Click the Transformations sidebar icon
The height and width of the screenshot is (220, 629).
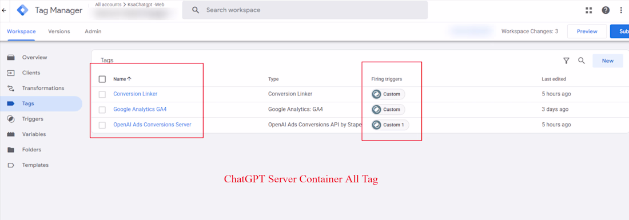click(11, 88)
